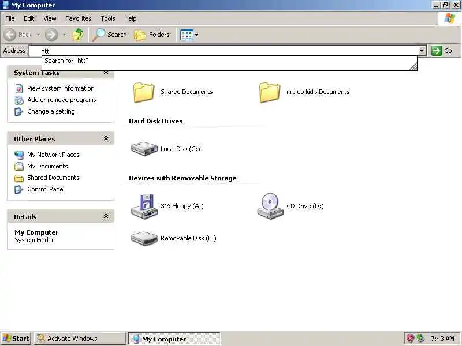Open Back history dropdown arrow
The image size is (462, 346).
(38, 35)
